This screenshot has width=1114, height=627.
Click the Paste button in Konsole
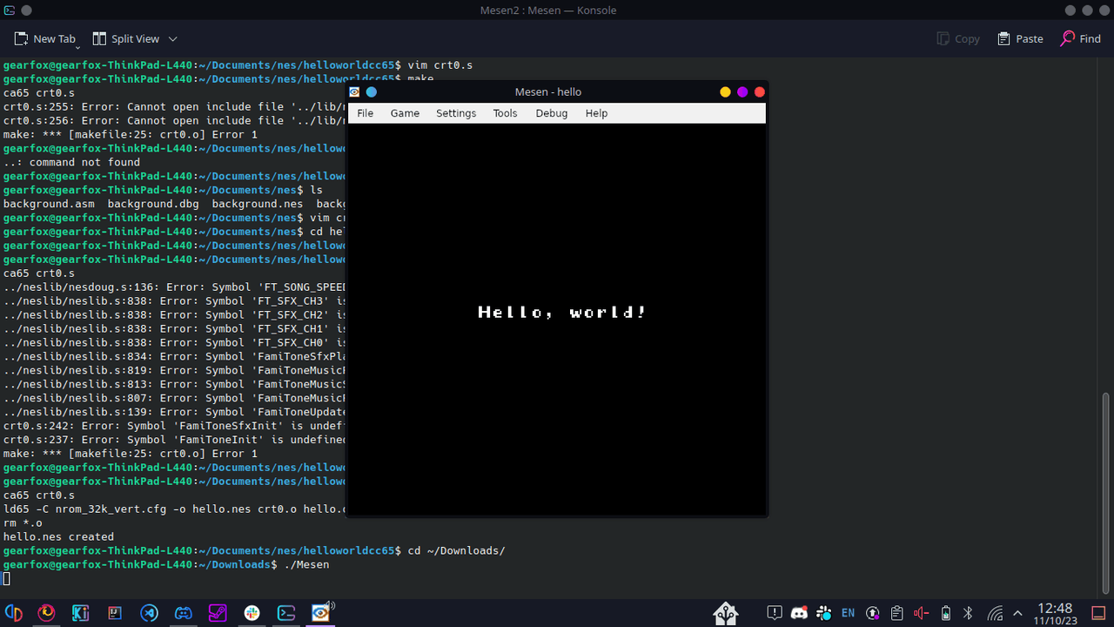1020,39
